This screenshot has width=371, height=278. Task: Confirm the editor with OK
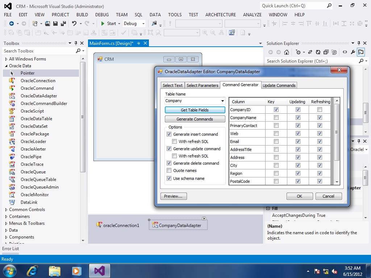[x=300, y=196]
